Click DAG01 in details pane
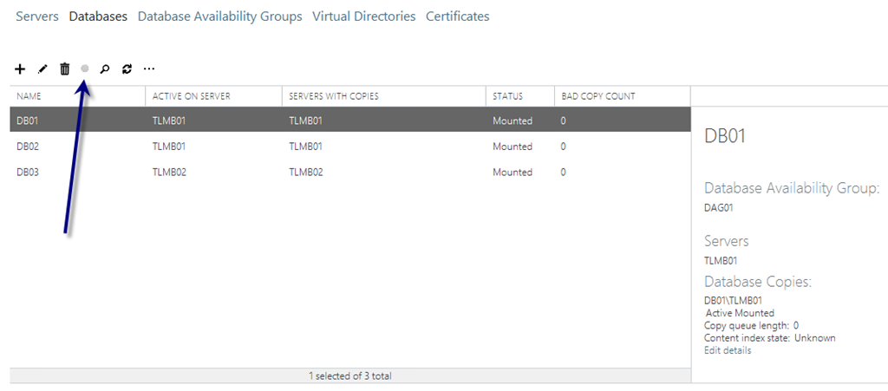The image size is (888, 391). pyautogui.click(x=719, y=208)
